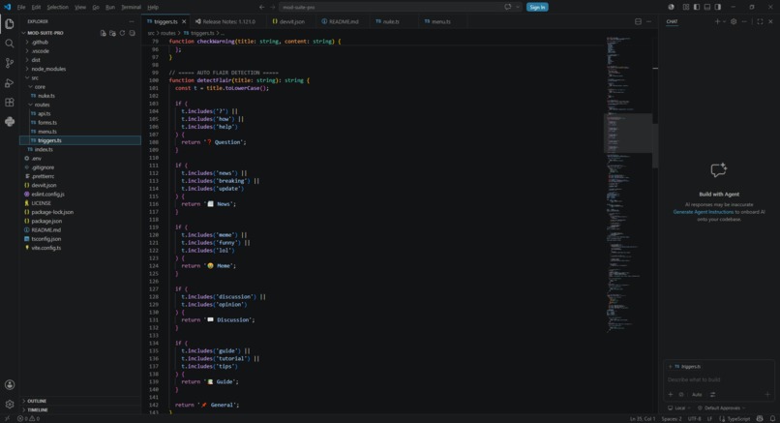
Task: Go back with the navigation arrow
Action: tap(261, 7)
